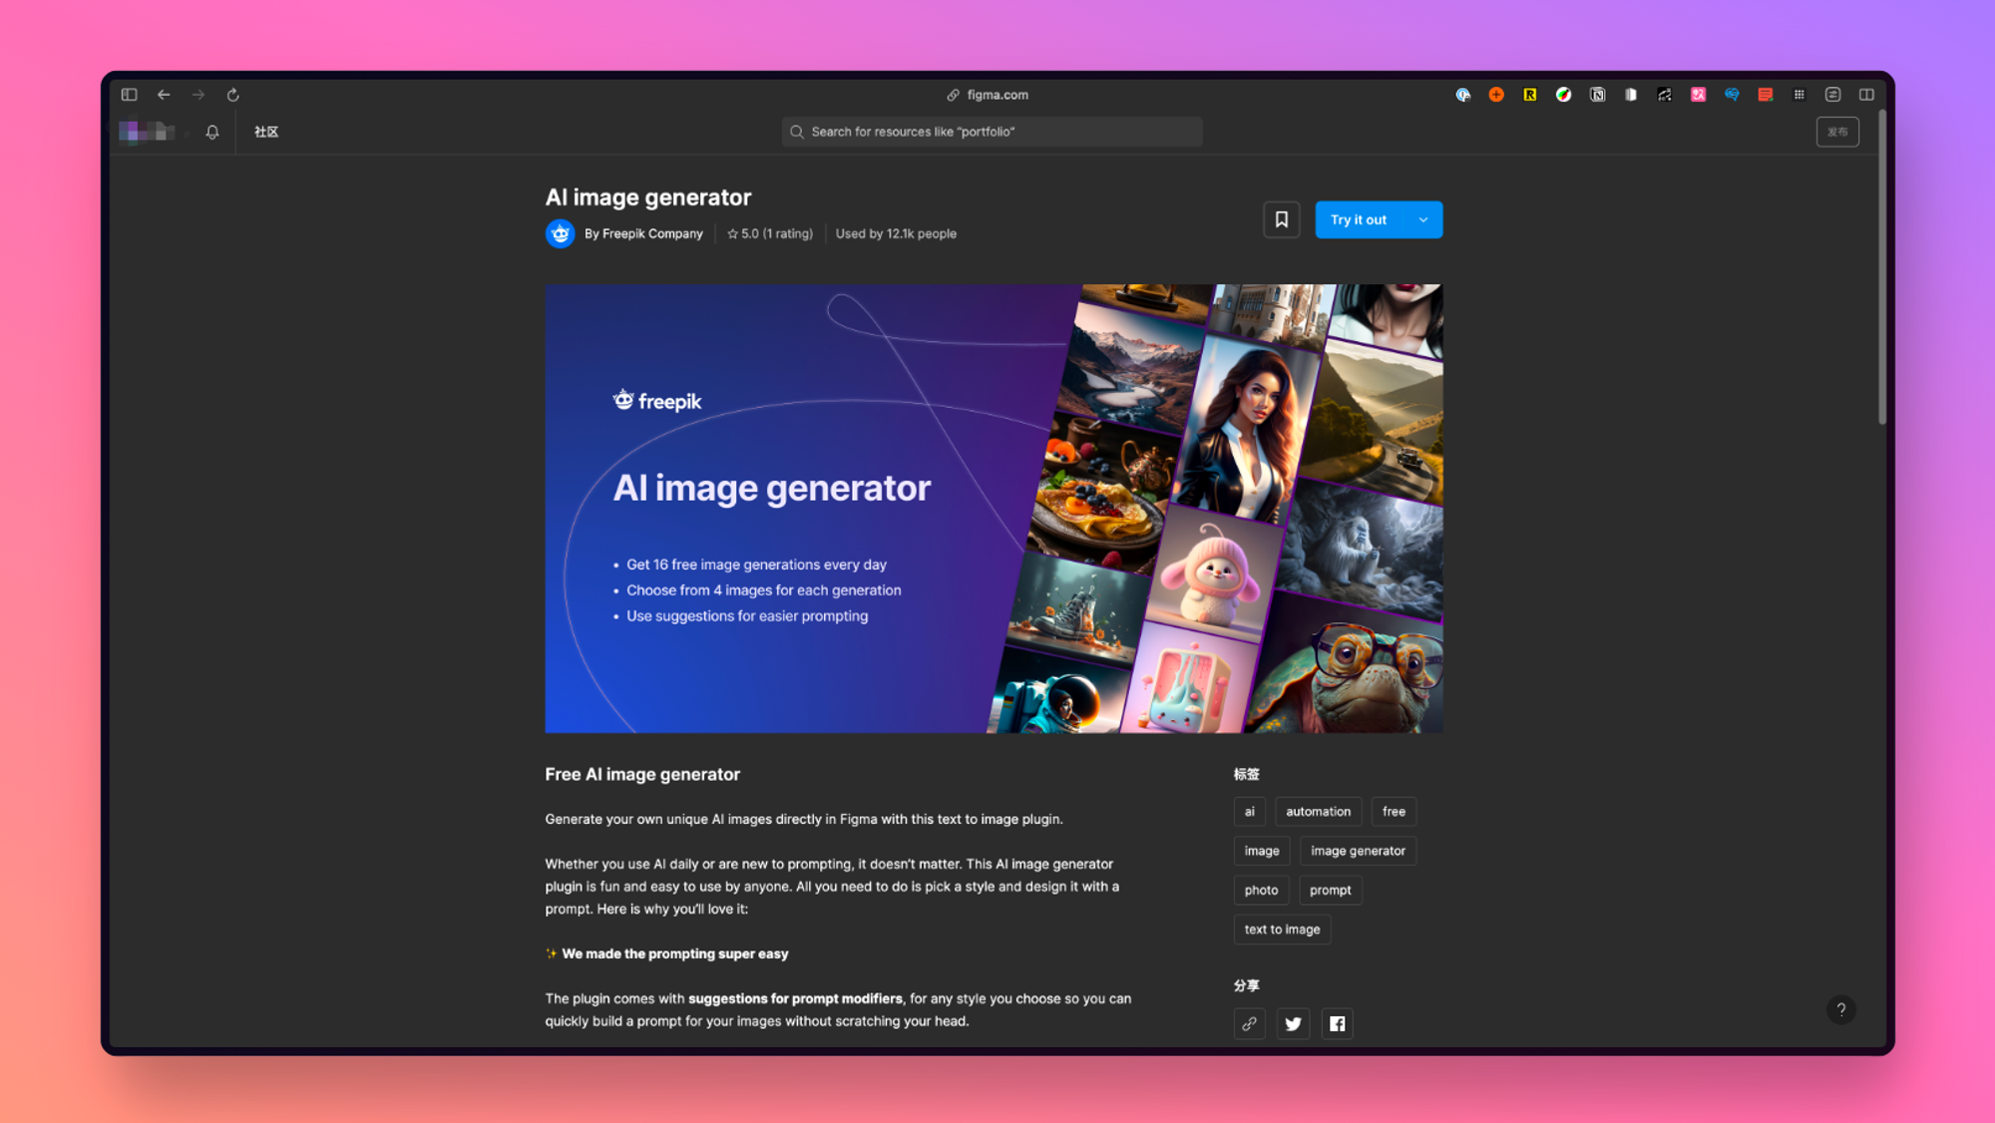The image size is (1995, 1123).
Task: Click the 分享 share section label
Action: [x=1246, y=985]
